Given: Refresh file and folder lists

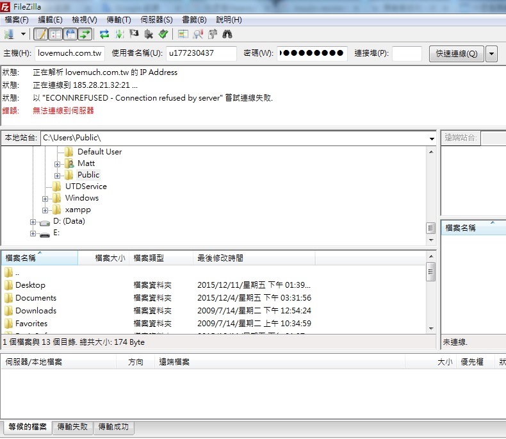Looking at the screenshot, I should pos(104,34).
